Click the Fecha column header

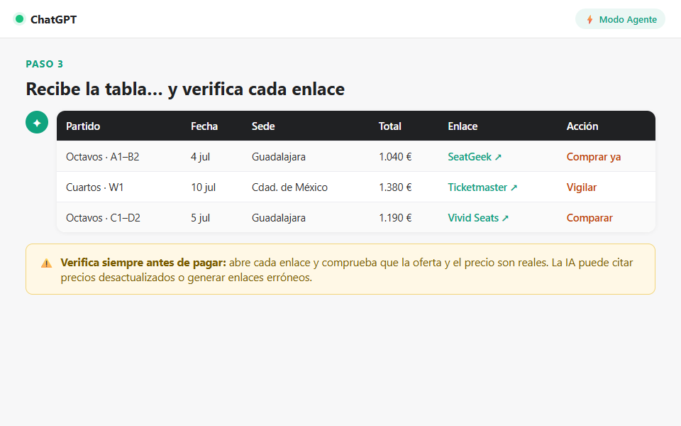pos(204,126)
